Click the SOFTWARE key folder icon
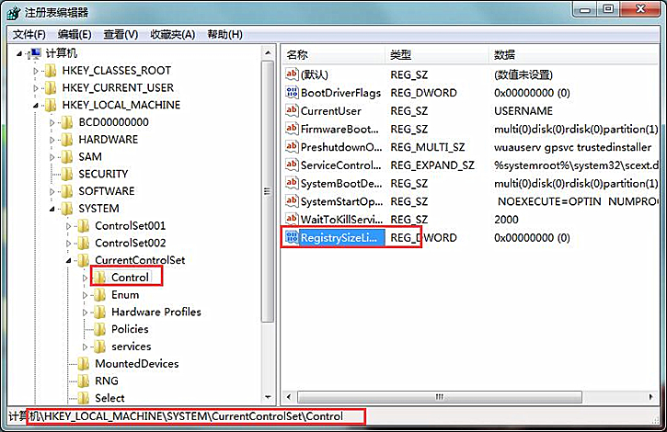The image size is (667, 432). coord(66,191)
